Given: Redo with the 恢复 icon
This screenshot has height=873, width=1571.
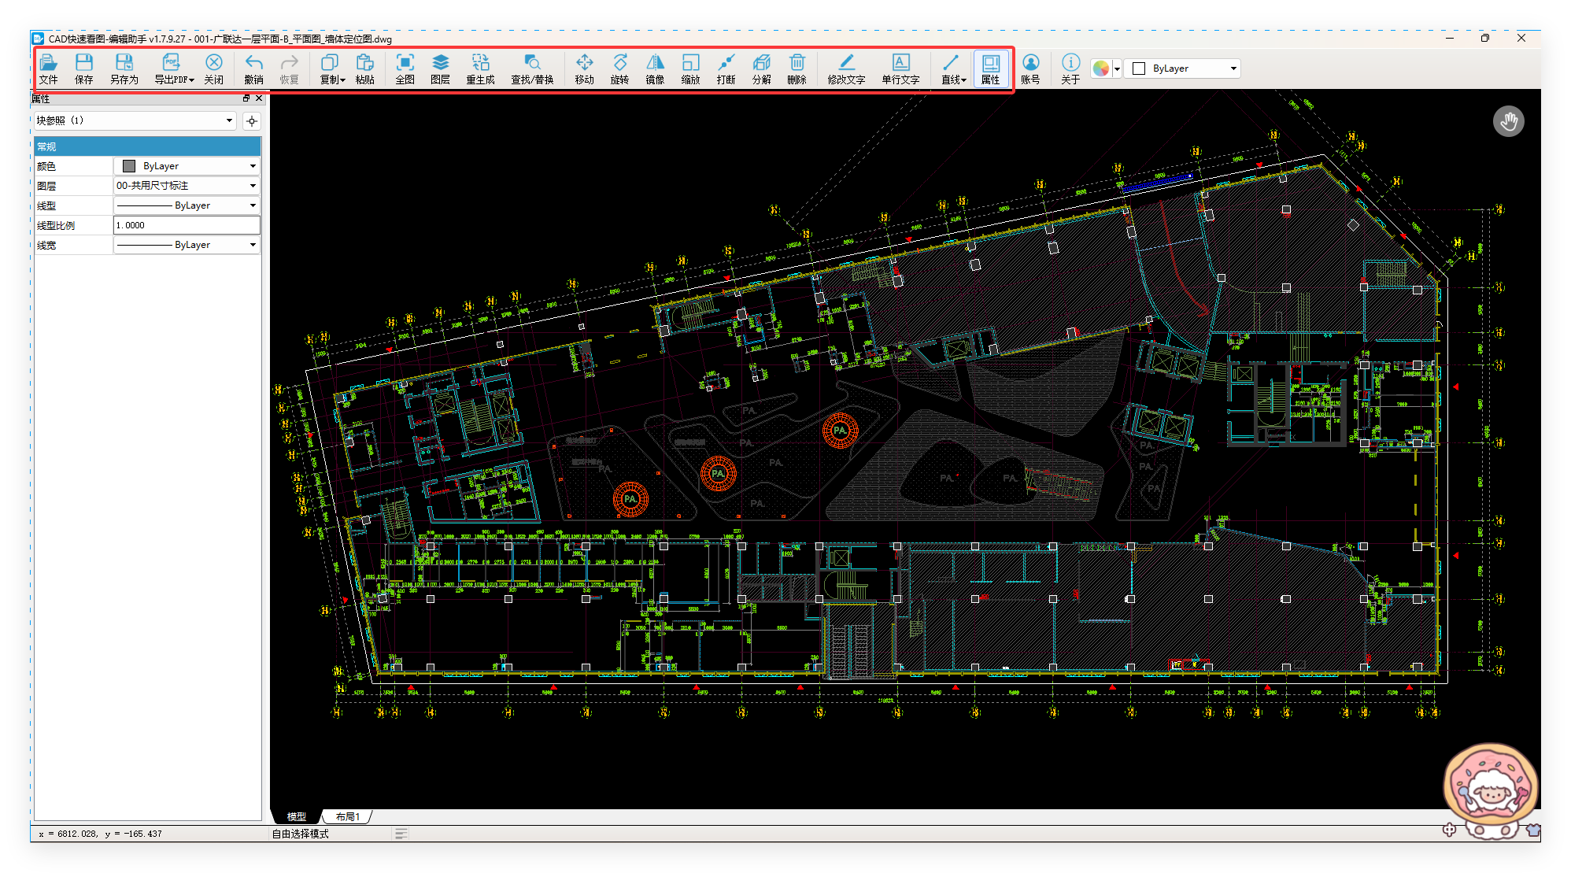Looking at the screenshot, I should (x=289, y=68).
